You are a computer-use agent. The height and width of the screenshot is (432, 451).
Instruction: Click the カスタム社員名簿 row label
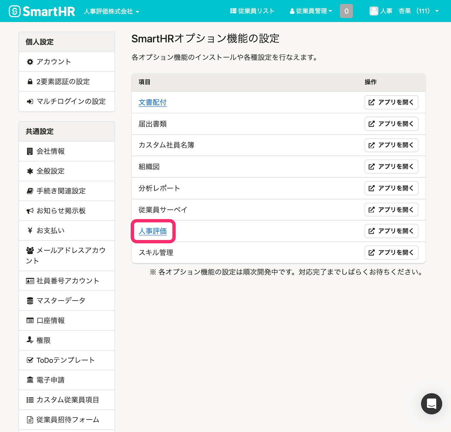coord(166,145)
